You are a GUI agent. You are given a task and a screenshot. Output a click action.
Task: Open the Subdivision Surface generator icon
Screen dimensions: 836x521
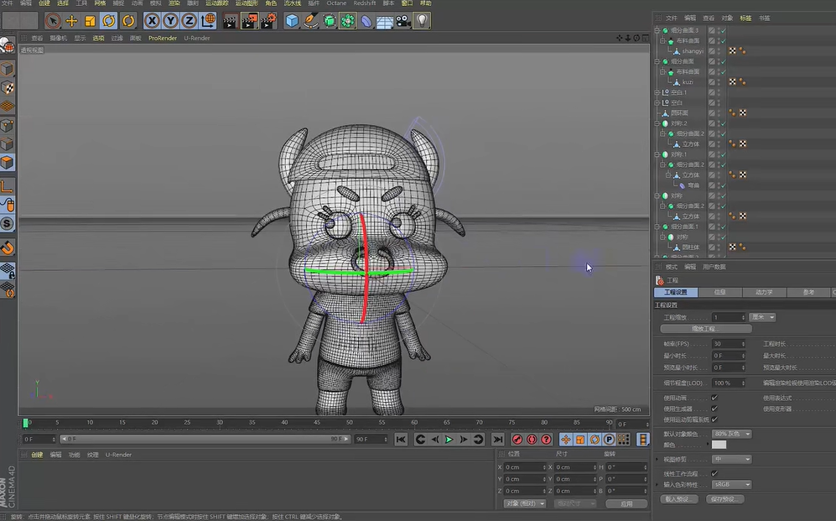pos(330,21)
